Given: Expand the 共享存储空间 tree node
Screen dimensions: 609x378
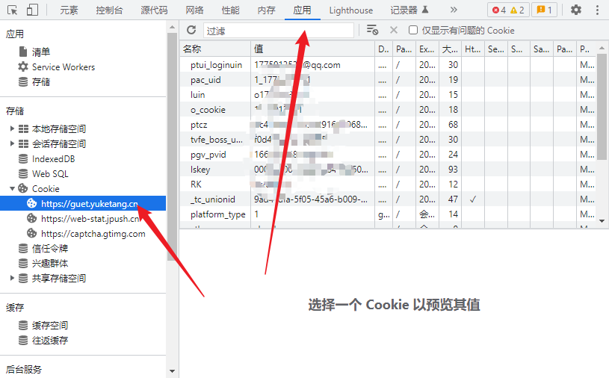Looking at the screenshot, I should click(12, 278).
